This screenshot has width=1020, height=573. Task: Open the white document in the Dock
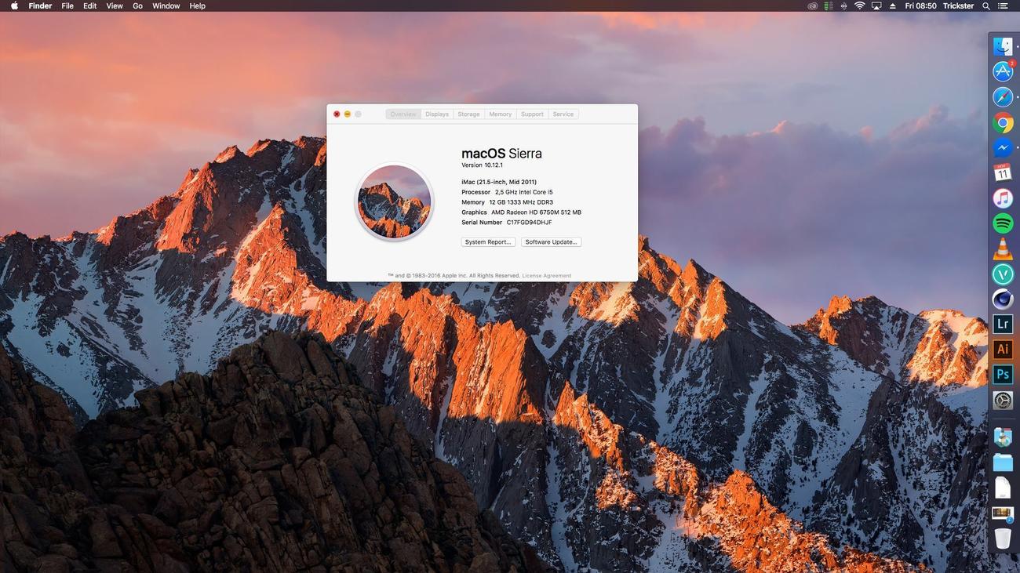click(x=1003, y=488)
